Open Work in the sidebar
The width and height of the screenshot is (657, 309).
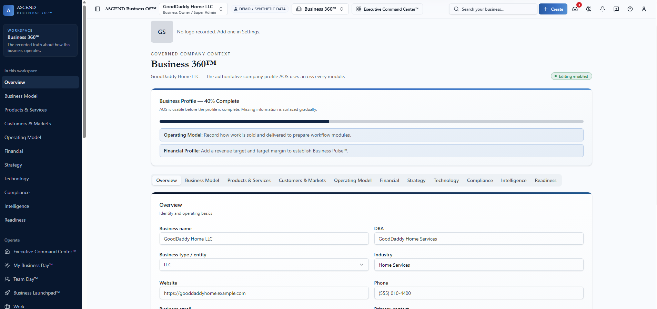click(x=40, y=306)
